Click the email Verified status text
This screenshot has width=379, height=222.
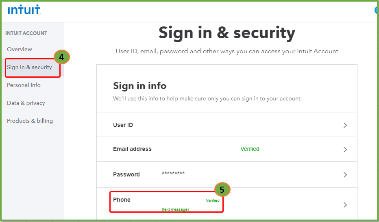250,149
